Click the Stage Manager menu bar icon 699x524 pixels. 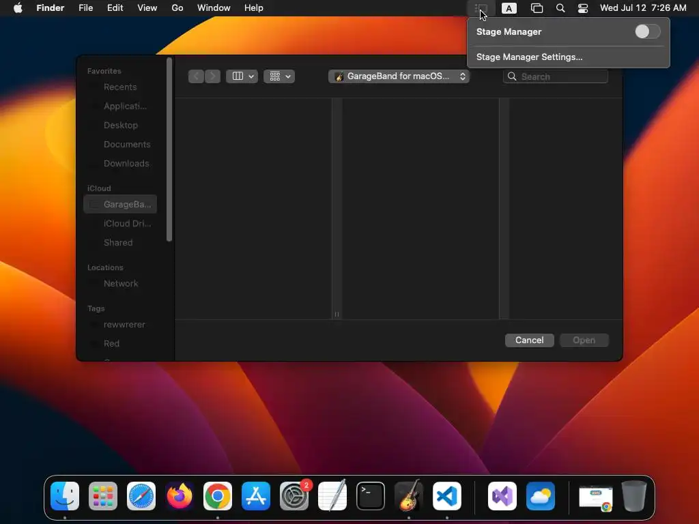pos(481,8)
